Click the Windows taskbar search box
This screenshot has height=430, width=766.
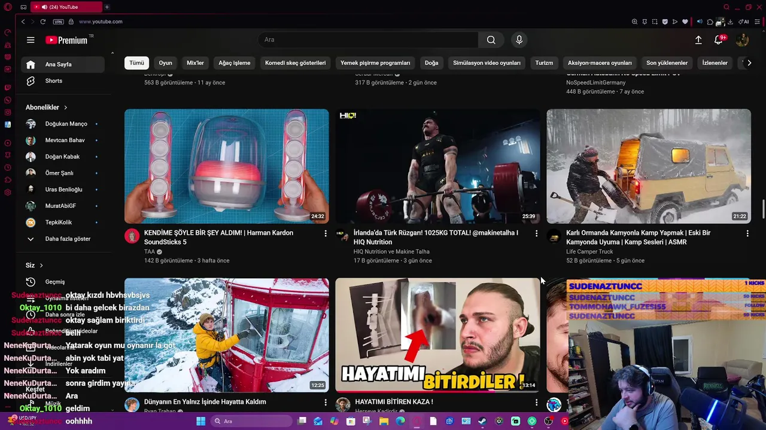(x=251, y=421)
